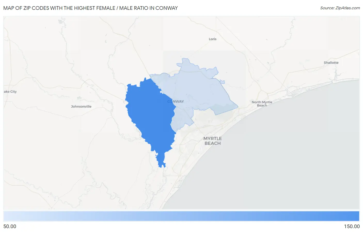Image resolution: width=363 pixels, height=232 pixels.
Task: Click the Shallotte town label
Action: pos(331,63)
